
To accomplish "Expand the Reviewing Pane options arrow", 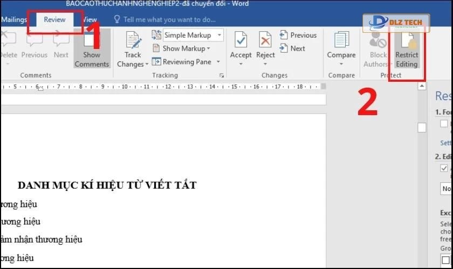I will tap(219, 62).
